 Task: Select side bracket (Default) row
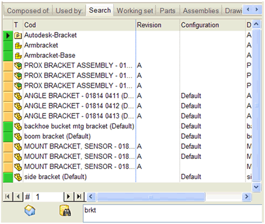127,177
